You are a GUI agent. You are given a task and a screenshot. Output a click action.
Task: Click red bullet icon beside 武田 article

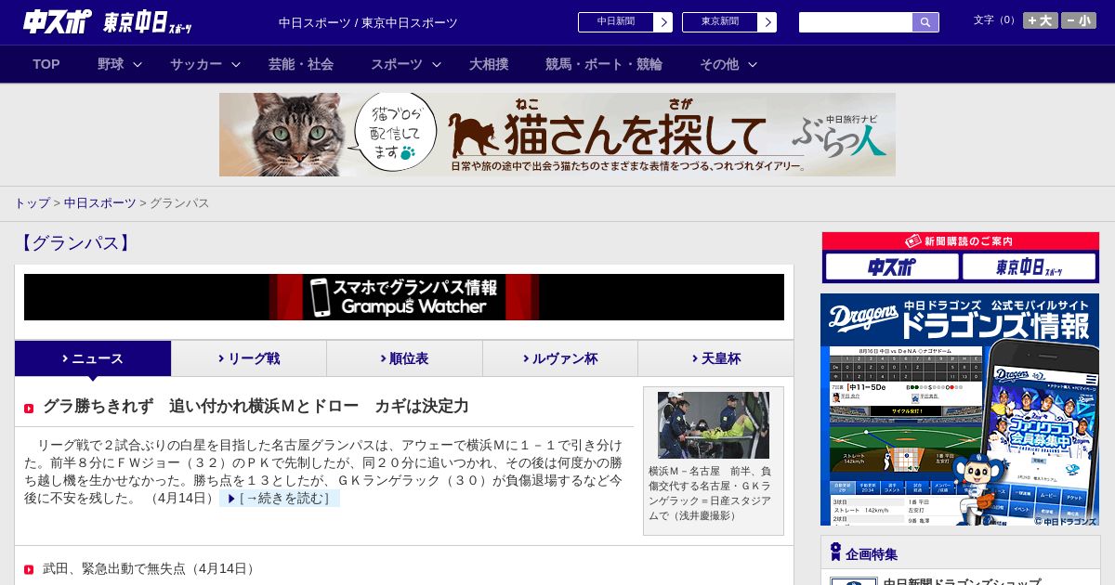[x=29, y=569]
